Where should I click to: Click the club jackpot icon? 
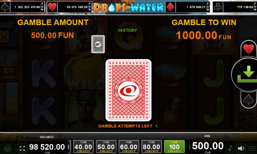click(x=218, y=7)
